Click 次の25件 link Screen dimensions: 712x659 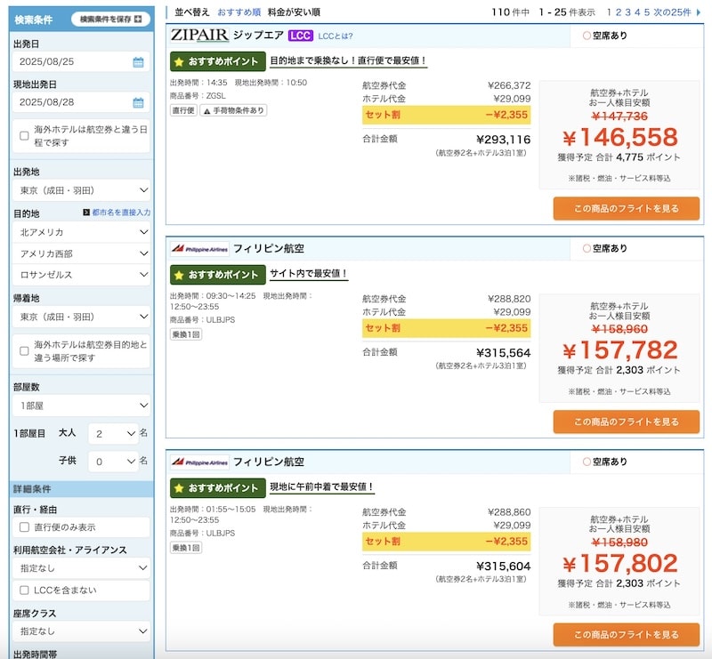[x=672, y=12]
